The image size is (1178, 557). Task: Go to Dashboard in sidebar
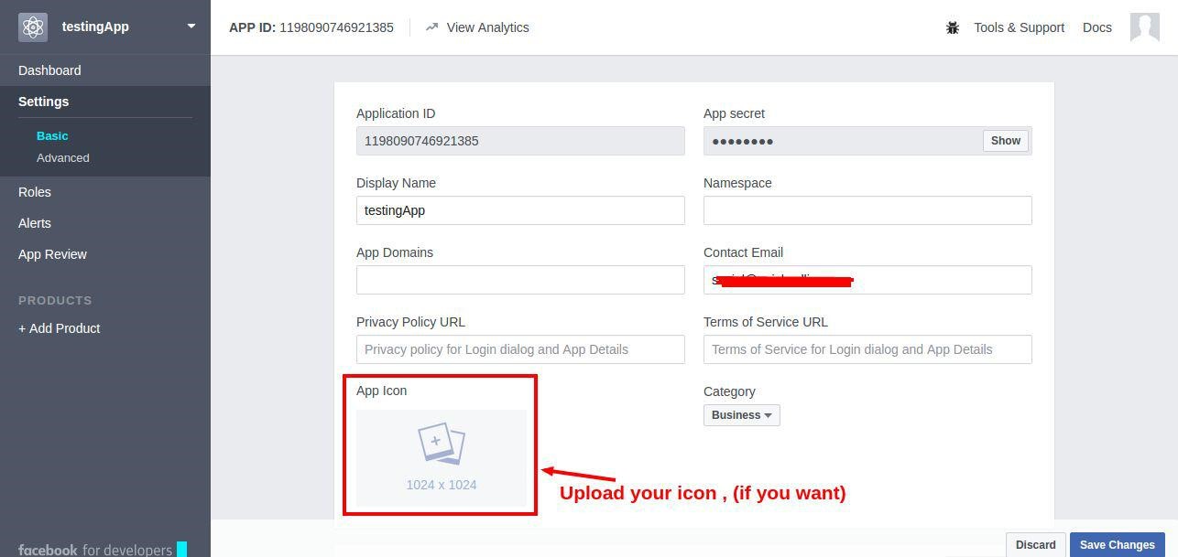49,70
